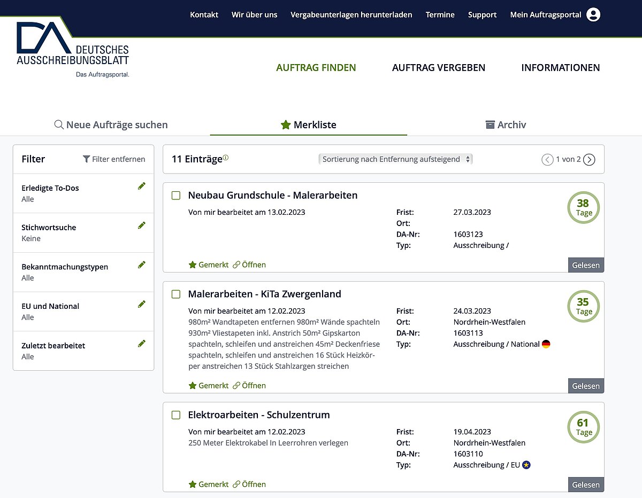Go to next page with right arrow
This screenshot has height=498, width=642.
(x=589, y=159)
